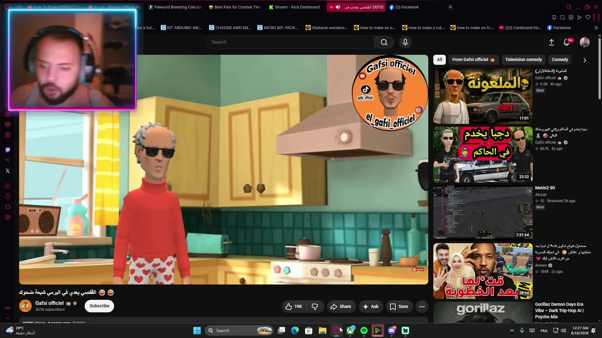Open Task View on the taskbar

tap(281, 330)
